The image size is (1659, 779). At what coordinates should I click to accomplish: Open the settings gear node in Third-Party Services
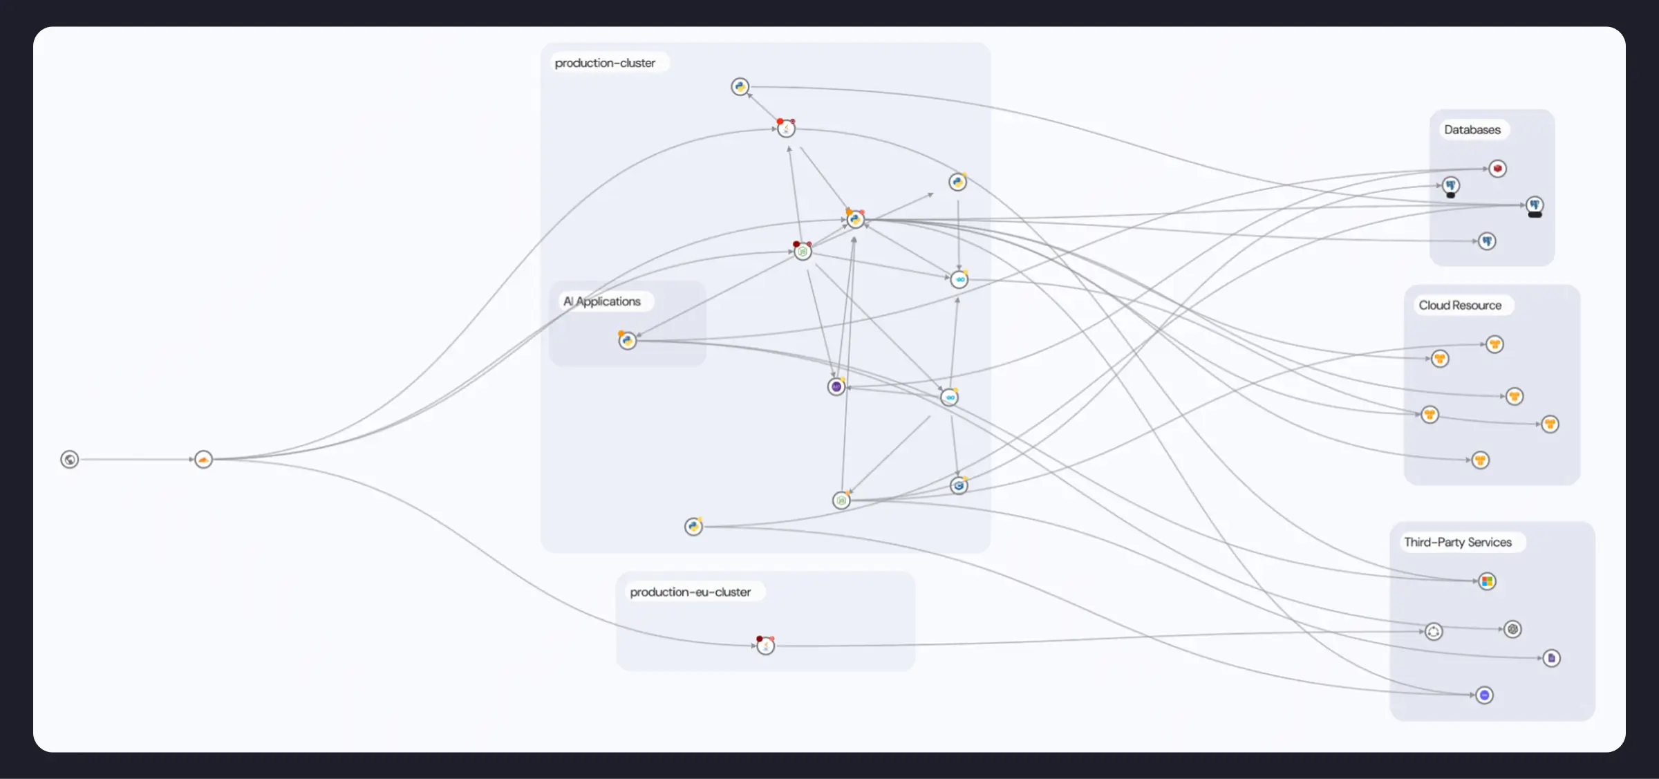pos(1434,631)
